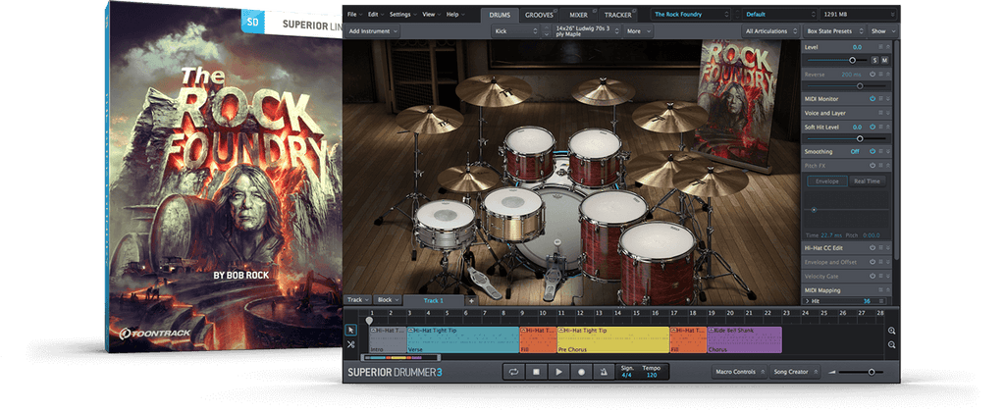The width and height of the screenshot is (1005, 413).
Task: Select the arrow pointer tool
Action: (x=350, y=330)
